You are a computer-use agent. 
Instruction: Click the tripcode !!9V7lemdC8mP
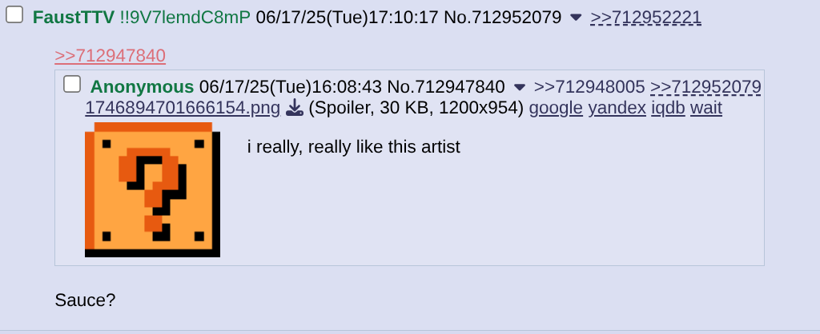click(185, 18)
